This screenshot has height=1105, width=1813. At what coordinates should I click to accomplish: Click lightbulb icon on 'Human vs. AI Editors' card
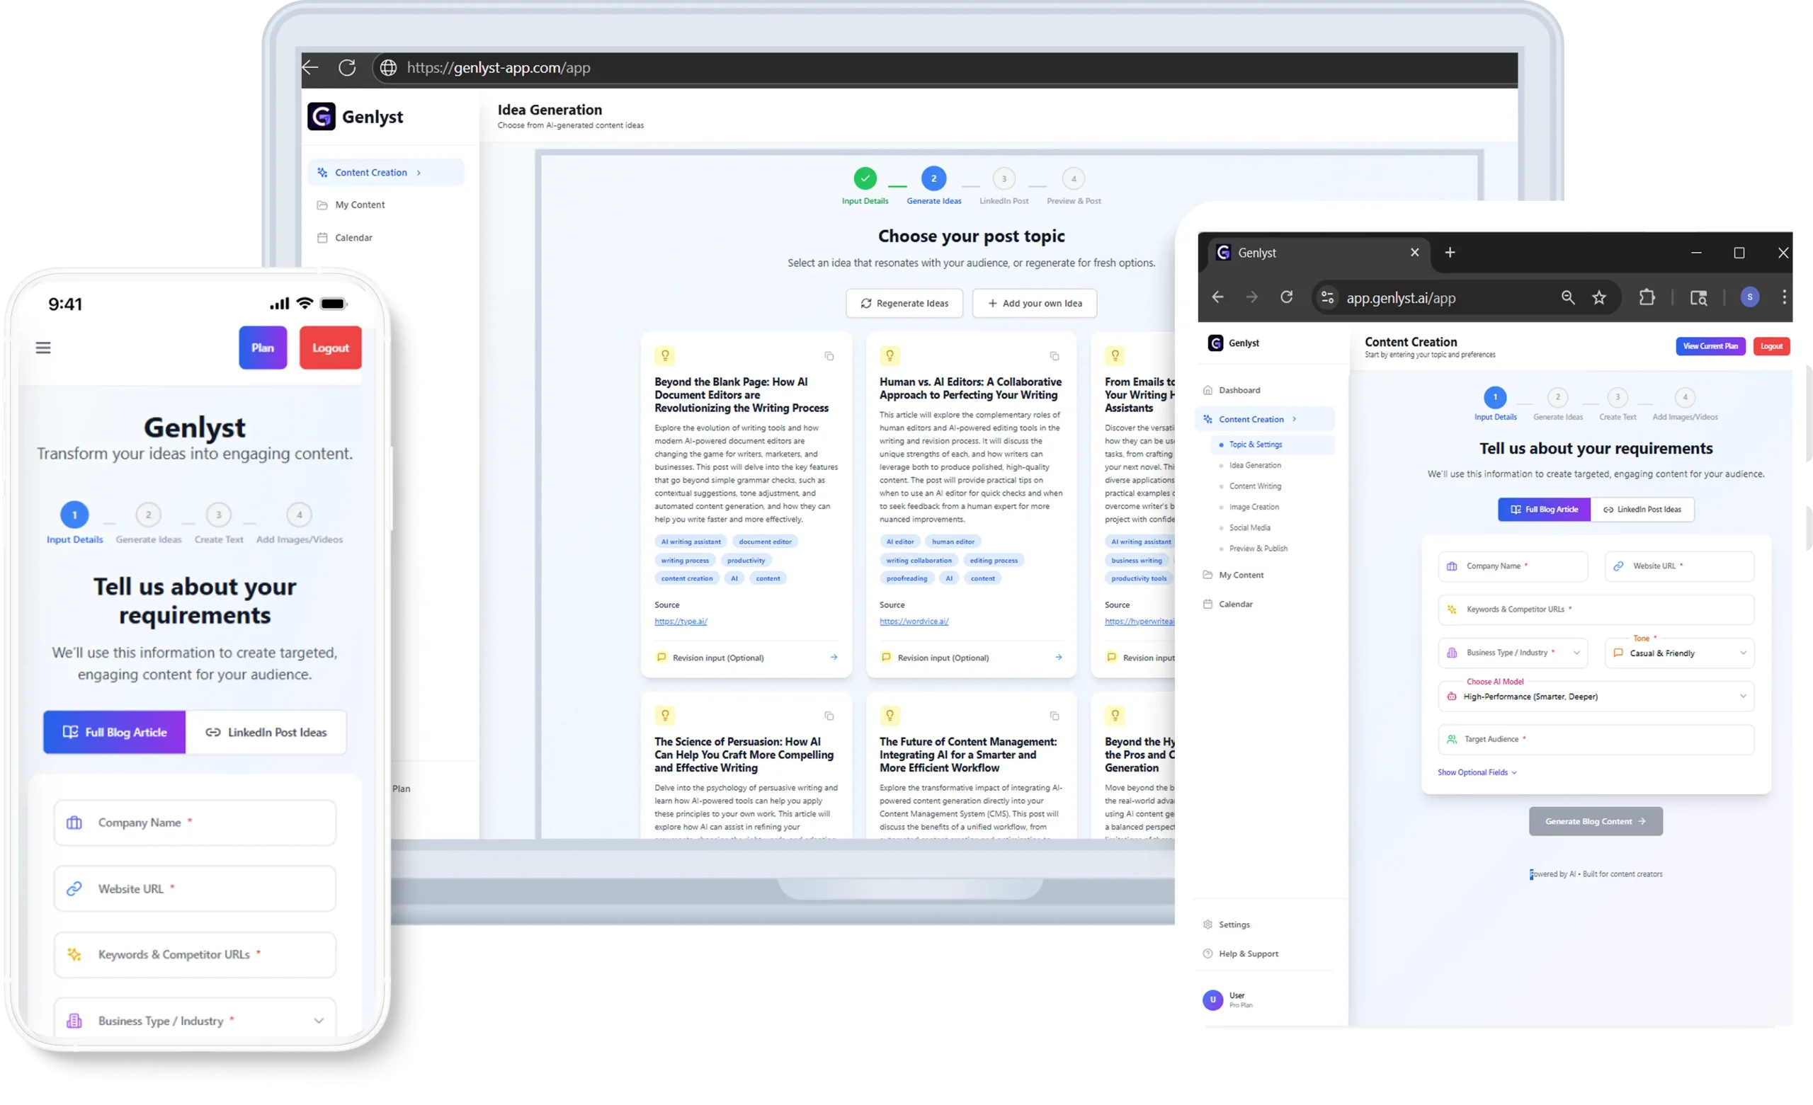pos(890,356)
